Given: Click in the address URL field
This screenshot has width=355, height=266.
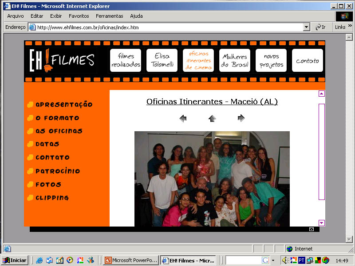Looking at the screenshot, I should (169, 27).
